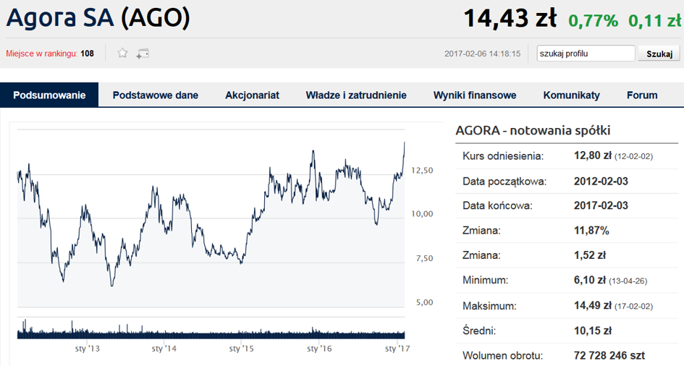The image size is (684, 366).
Task: Add Agora to favorites with star icon
Action: [122, 53]
